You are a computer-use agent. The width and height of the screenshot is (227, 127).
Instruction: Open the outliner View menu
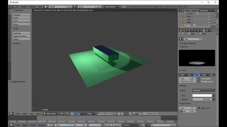pyautogui.click(x=187, y=11)
